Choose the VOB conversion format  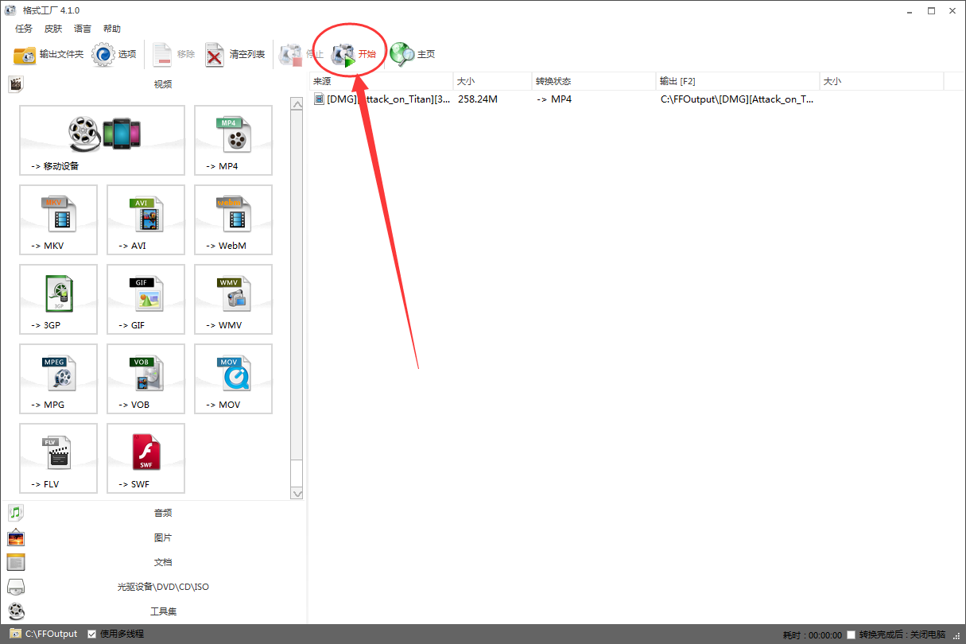(x=145, y=379)
